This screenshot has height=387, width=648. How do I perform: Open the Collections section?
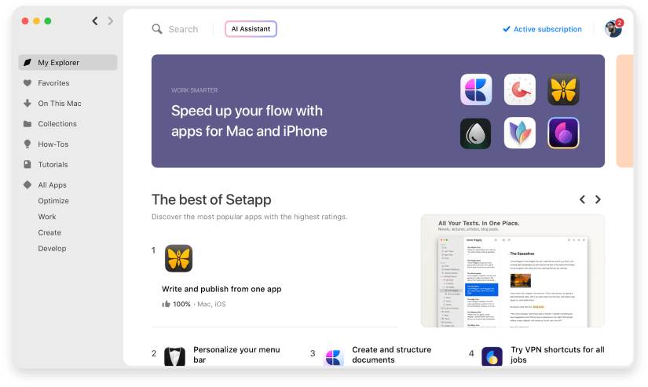57,124
